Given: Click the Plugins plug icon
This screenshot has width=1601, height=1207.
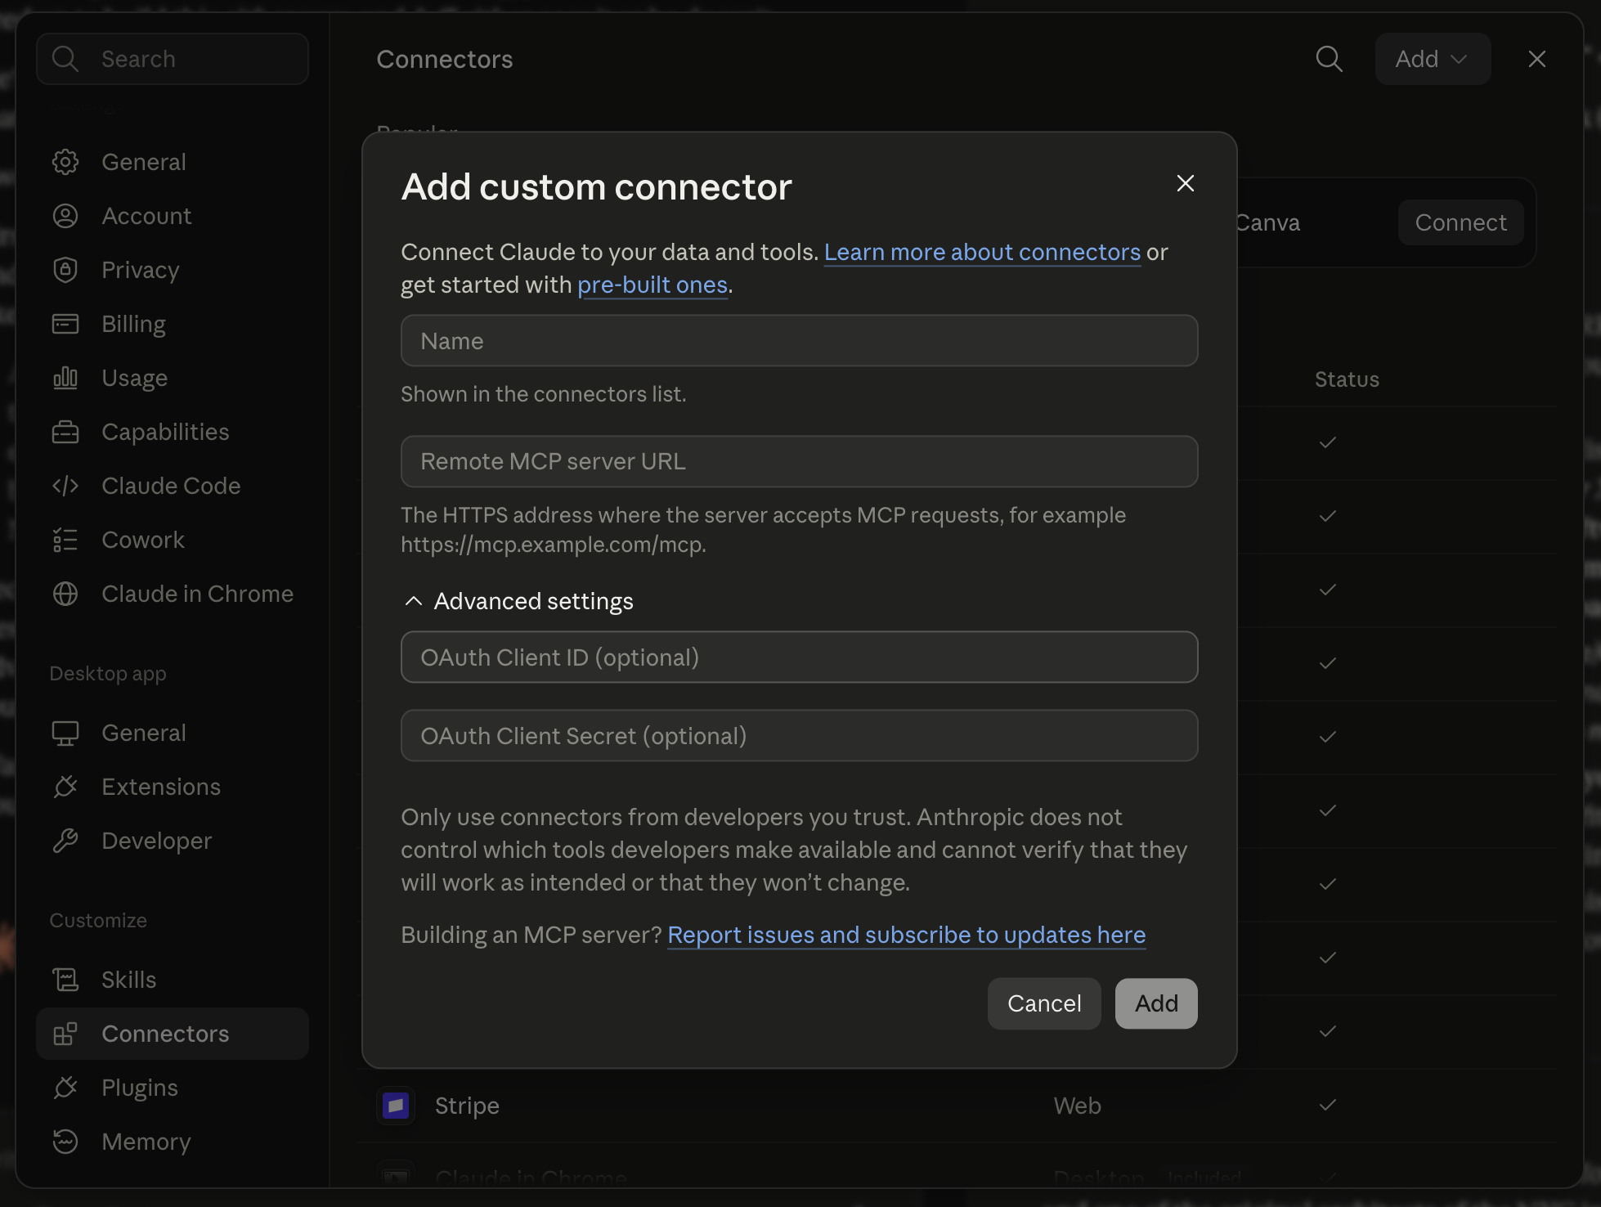Looking at the screenshot, I should coord(65,1088).
